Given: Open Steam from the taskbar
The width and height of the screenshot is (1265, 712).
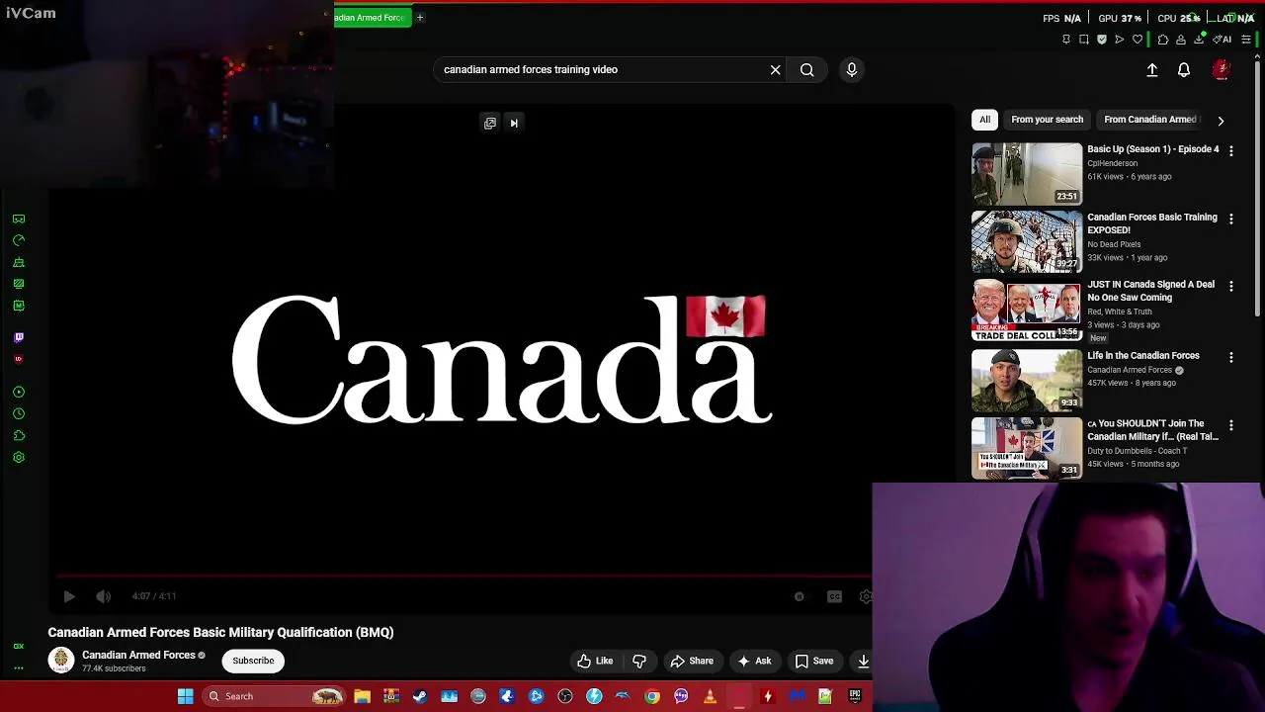Looking at the screenshot, I should 420,696.
